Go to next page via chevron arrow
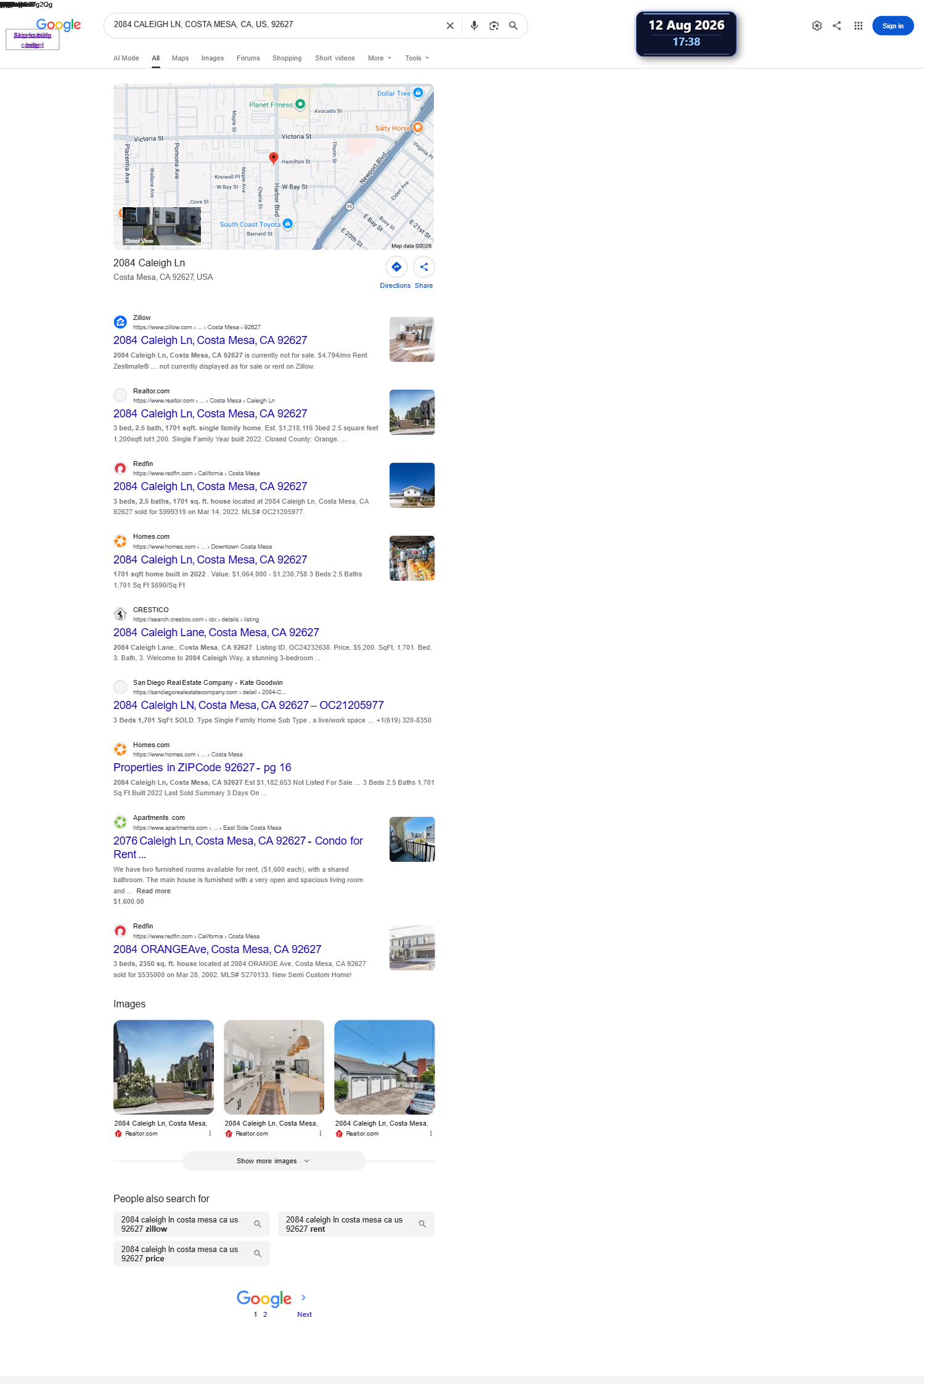 pyautogui.click(x=303, y=1298)
